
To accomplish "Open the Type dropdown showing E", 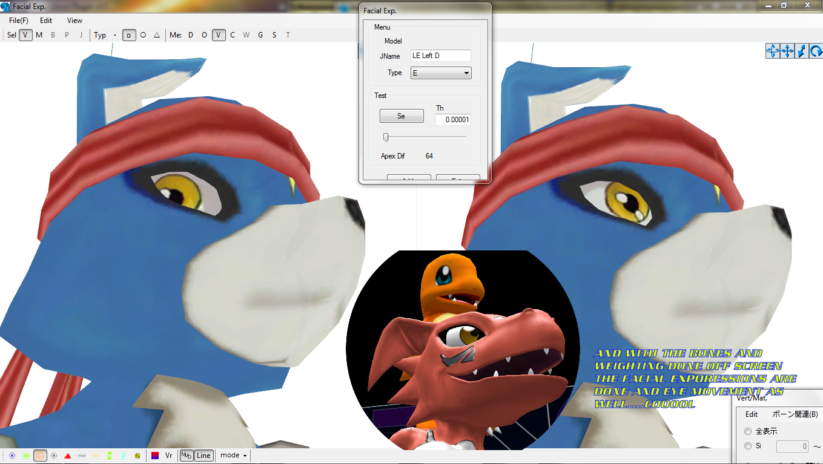I will pyautogui.click(x=440, y=73).
